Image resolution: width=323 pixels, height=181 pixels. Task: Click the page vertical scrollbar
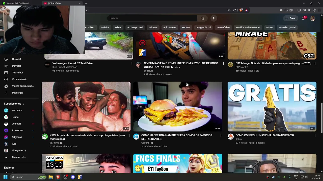321,118
